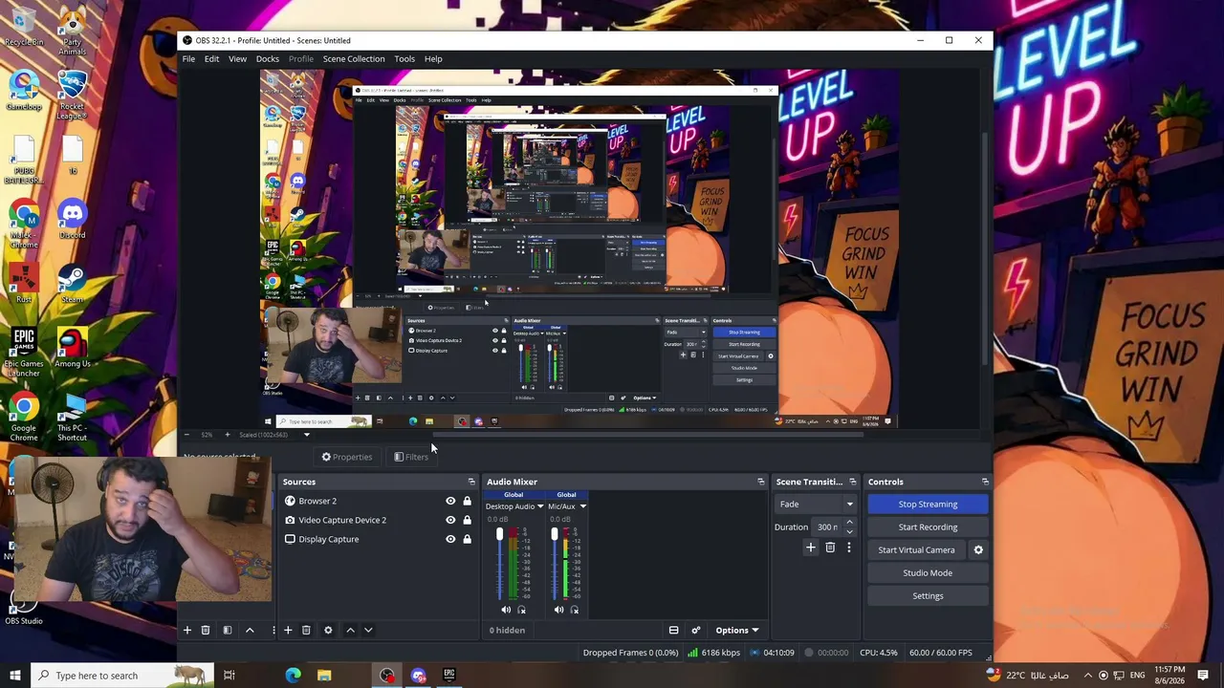
Task: Move source down with the arrow icon
Action: 368,630
